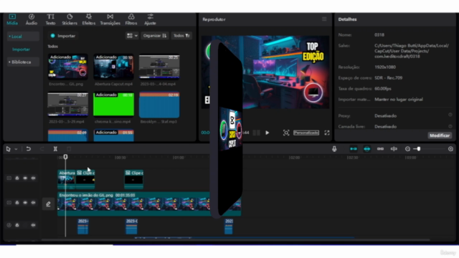Enter fullscreen preview mode
This screenshot has height=258, width=459.
point(327,133)
